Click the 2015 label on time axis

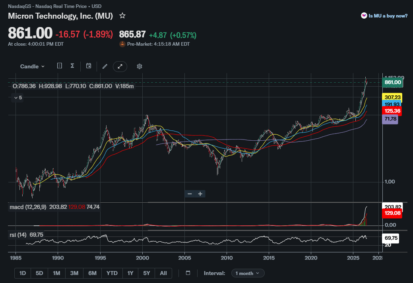[269, 258]
